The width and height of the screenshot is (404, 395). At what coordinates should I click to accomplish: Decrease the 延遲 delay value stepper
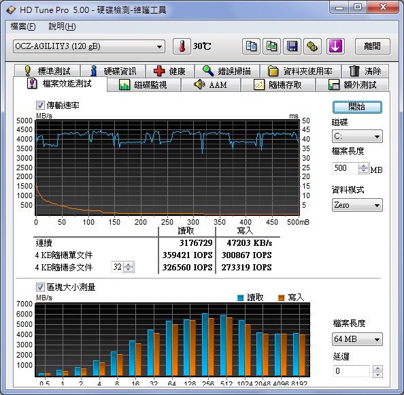coord(377,375)
